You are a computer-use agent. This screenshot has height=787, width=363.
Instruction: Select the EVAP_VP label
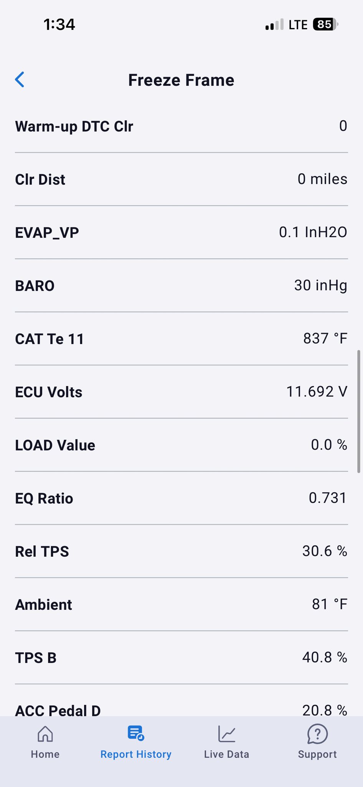tap(47, 233)
